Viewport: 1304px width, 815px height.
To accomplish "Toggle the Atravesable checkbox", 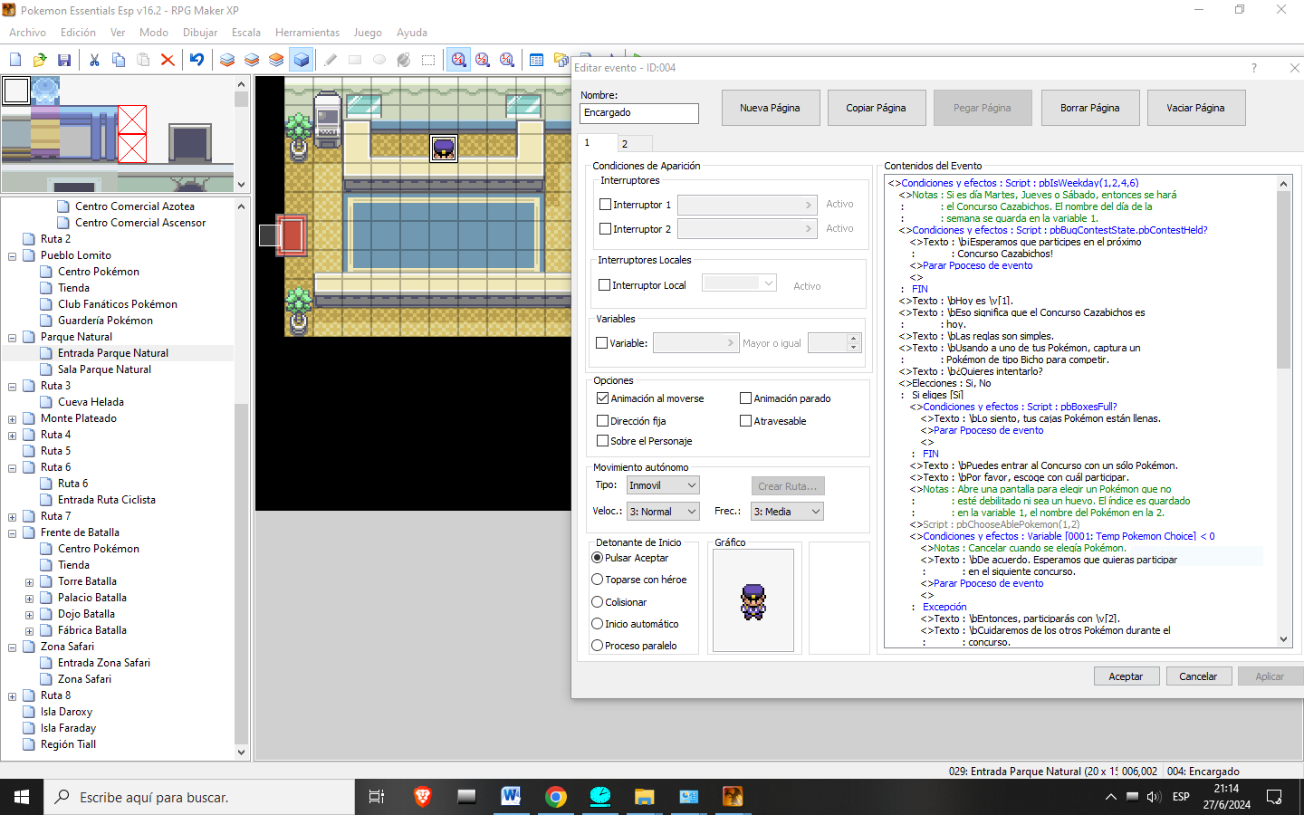I will pos(746,421).
